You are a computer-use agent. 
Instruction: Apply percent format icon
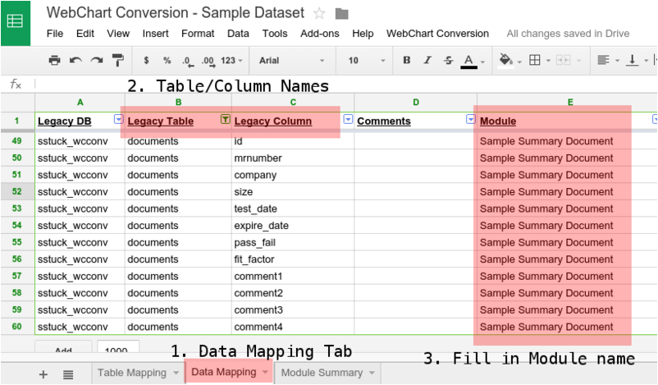coord(167,61)
